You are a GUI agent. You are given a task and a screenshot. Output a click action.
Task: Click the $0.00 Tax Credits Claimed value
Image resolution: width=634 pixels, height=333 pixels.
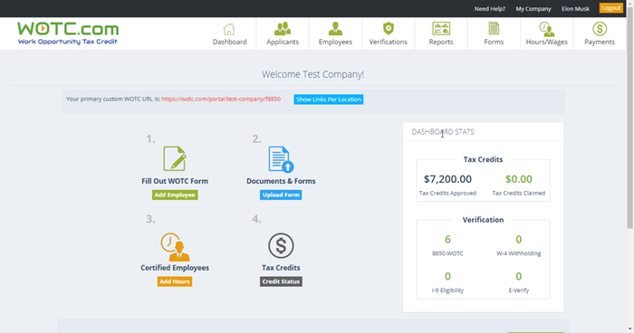[519, 179]
